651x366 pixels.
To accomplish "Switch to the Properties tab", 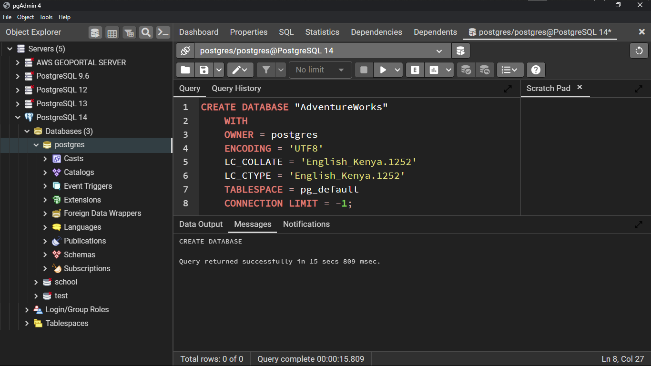I will click(249, 32).
